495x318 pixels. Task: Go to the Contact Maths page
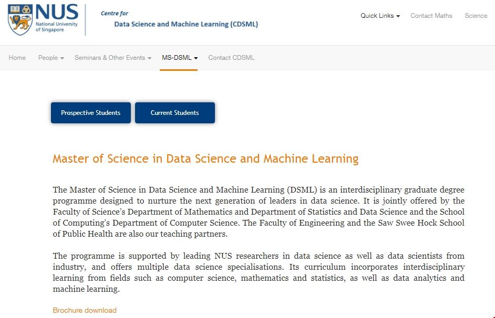pos(431,16)
